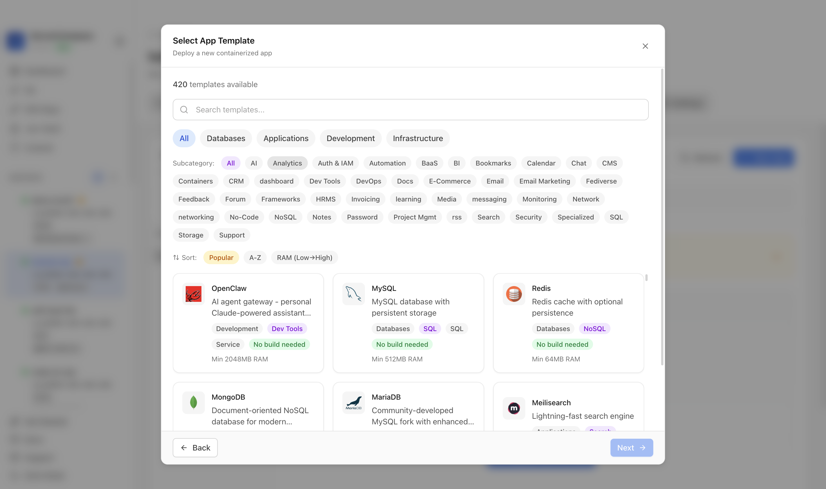Click the Back button
Image resolution: width=826 pixels, height=489 pixels.
[195, 447]
